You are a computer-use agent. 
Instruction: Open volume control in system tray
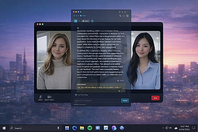[x=170, y=128]
